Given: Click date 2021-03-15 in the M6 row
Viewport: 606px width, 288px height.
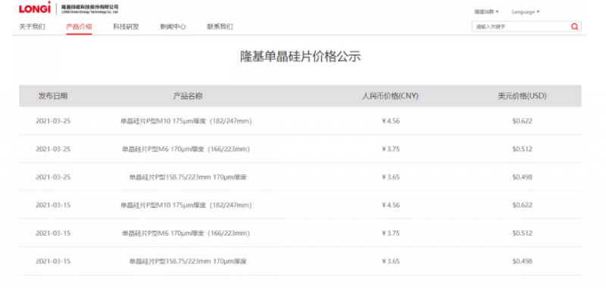Looking at the screenshot, I should (x=53, y=234).
